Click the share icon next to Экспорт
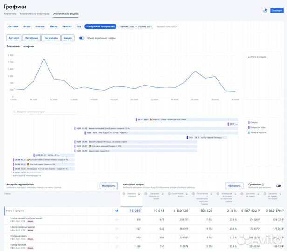Screen dimensions: 287x251 265,10
